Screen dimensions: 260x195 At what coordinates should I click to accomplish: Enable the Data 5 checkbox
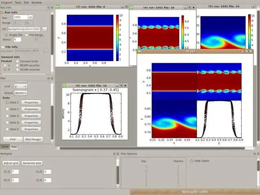(7, 129)
